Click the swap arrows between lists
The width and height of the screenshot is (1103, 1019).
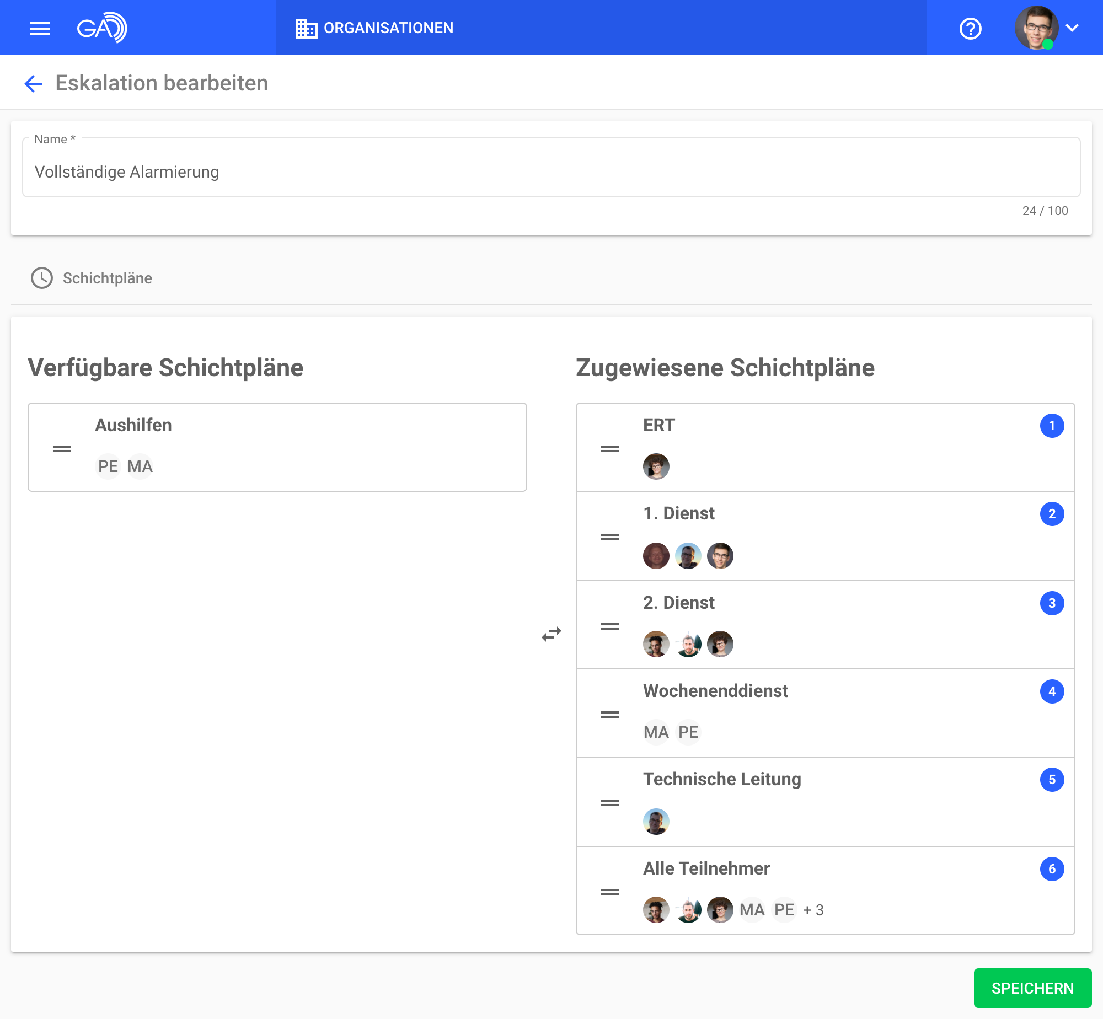[551, 634]
